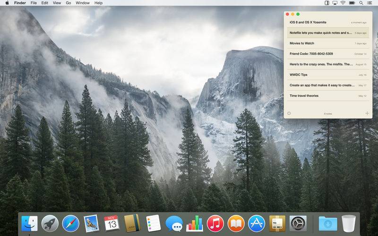Open the View menu
The height and width of the screenshot is (236, 378).
coord(57,3)
